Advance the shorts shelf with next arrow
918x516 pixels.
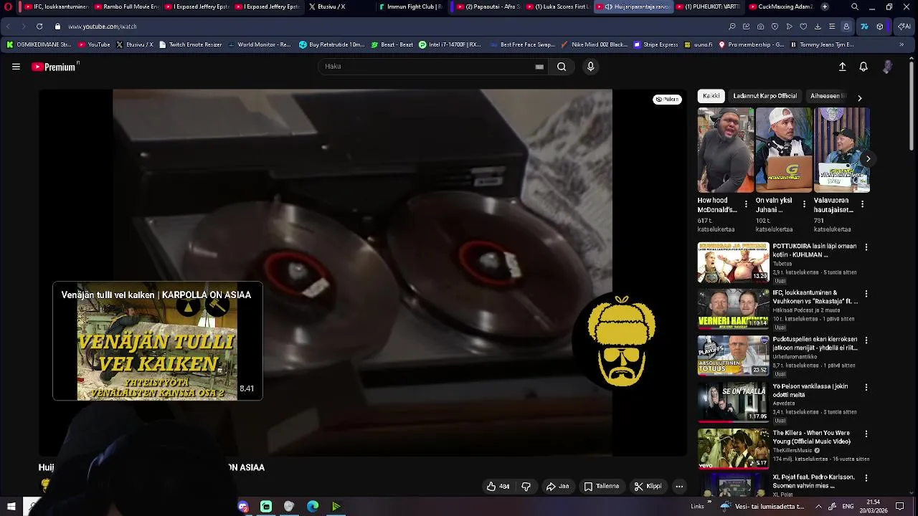coord(868,159)
